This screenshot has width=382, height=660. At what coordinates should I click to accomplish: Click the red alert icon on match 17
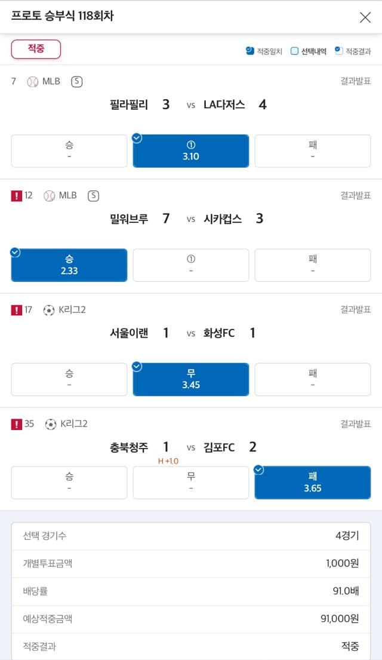point(17,310)
